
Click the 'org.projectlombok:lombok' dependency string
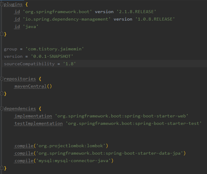pos(71,146)
